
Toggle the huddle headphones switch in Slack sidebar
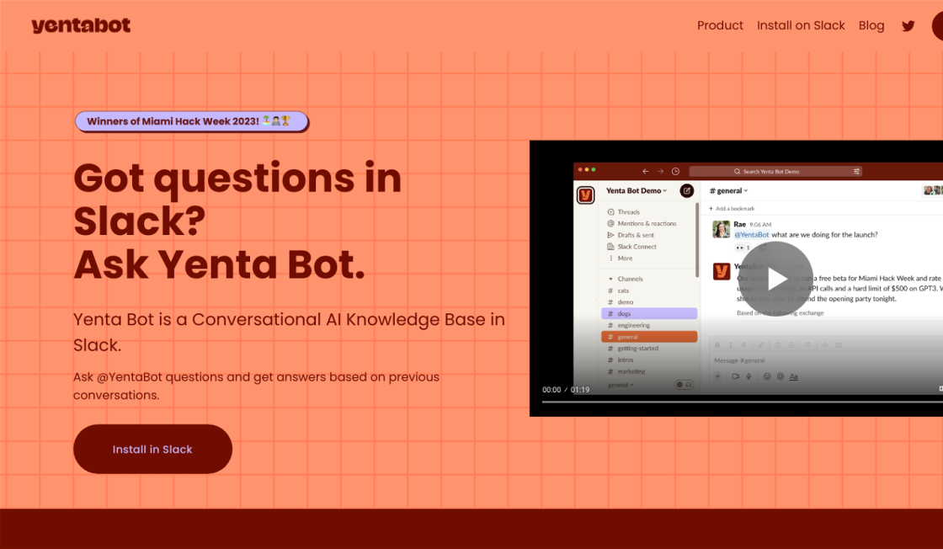pos(684,385)
